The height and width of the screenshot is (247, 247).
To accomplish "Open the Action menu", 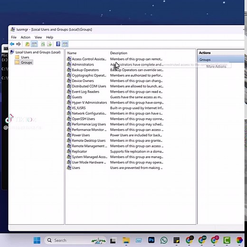I will coord(25,38).
